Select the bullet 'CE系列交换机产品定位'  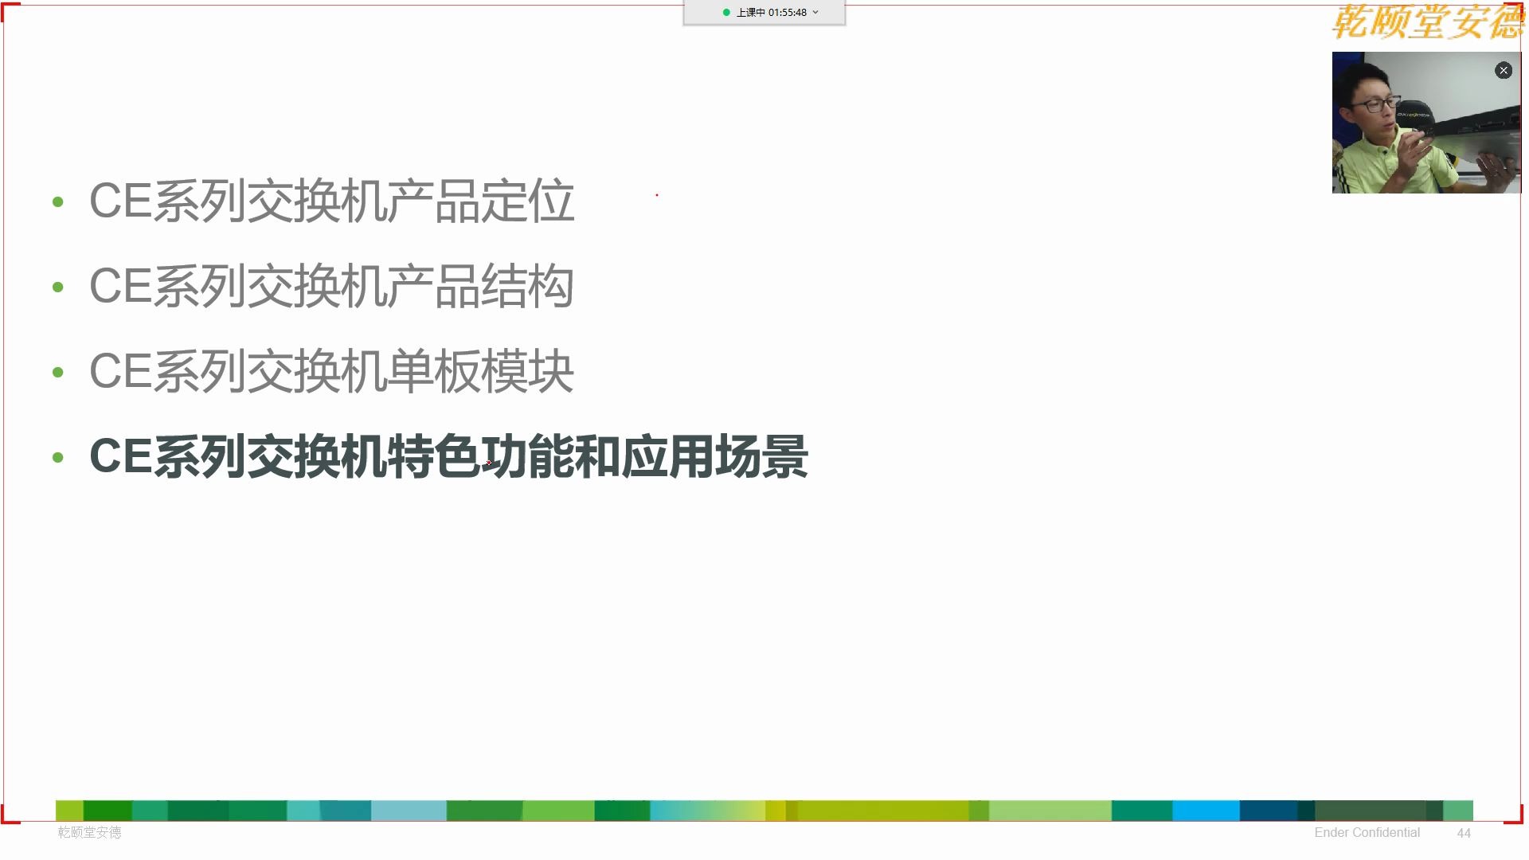tap(331, 201)
